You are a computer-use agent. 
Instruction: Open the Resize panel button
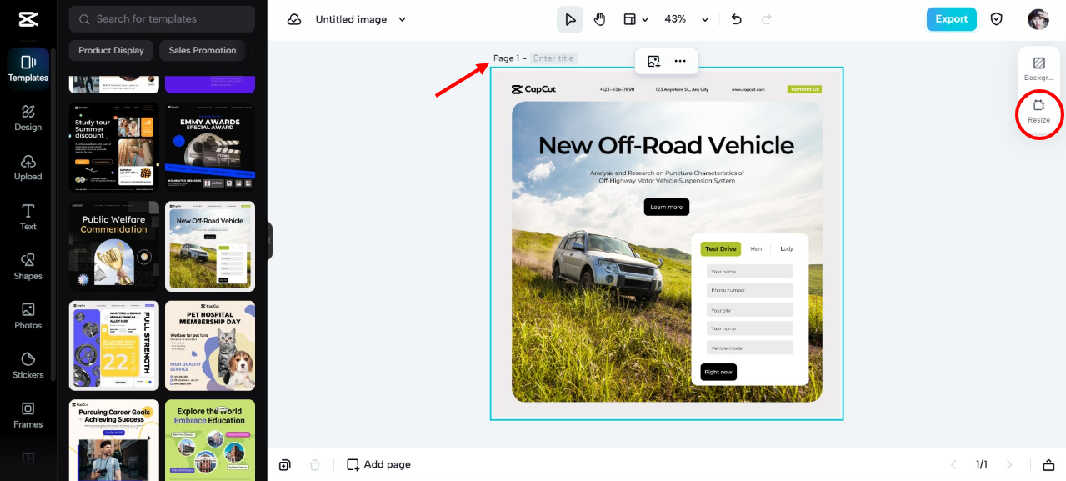[1039, 112]
